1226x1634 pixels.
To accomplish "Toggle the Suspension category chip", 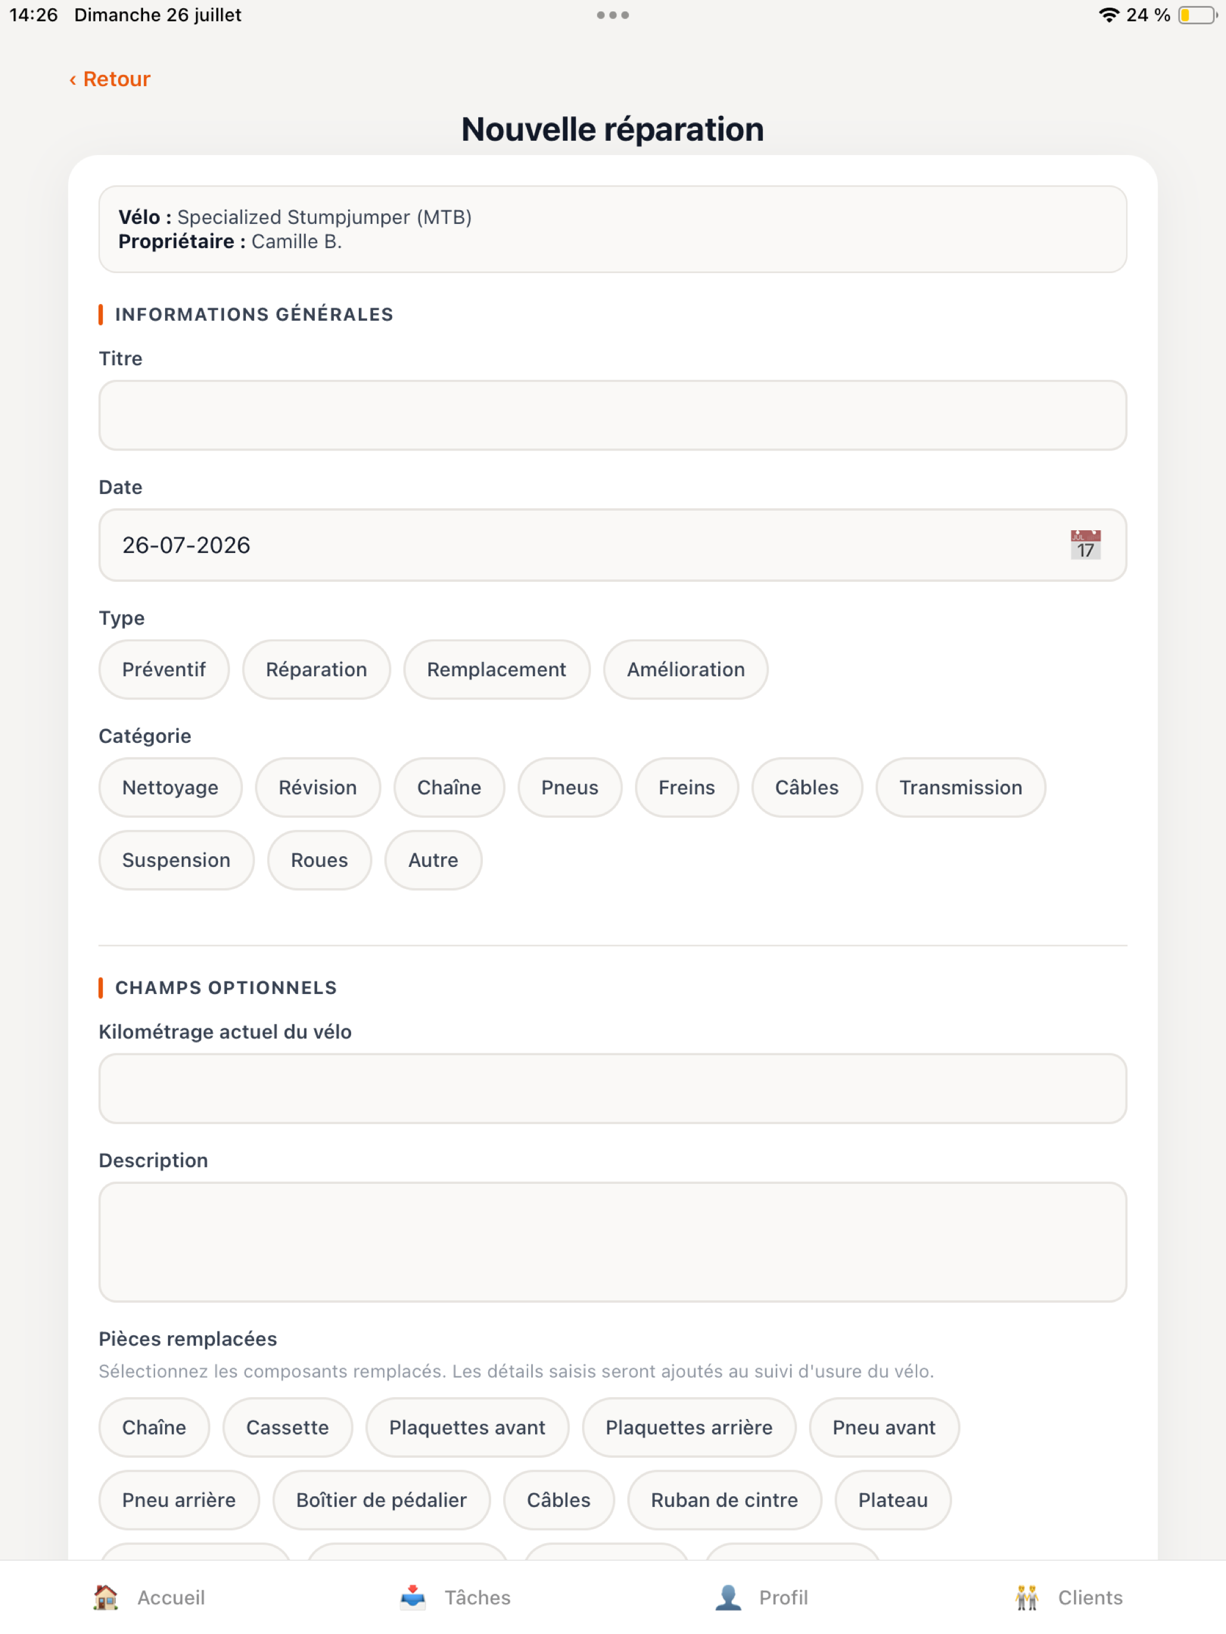I will pyautogui.click(x=176, y=860).
